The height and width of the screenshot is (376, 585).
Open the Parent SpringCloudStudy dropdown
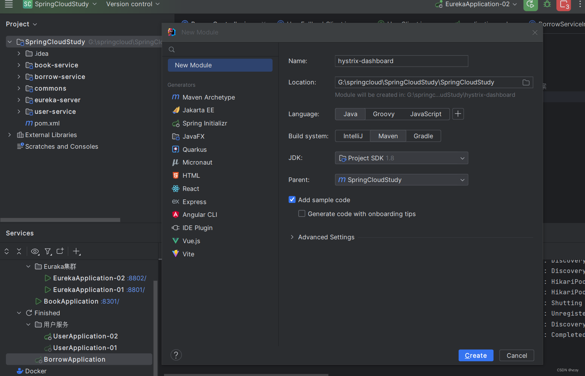(x=401, y=180)
